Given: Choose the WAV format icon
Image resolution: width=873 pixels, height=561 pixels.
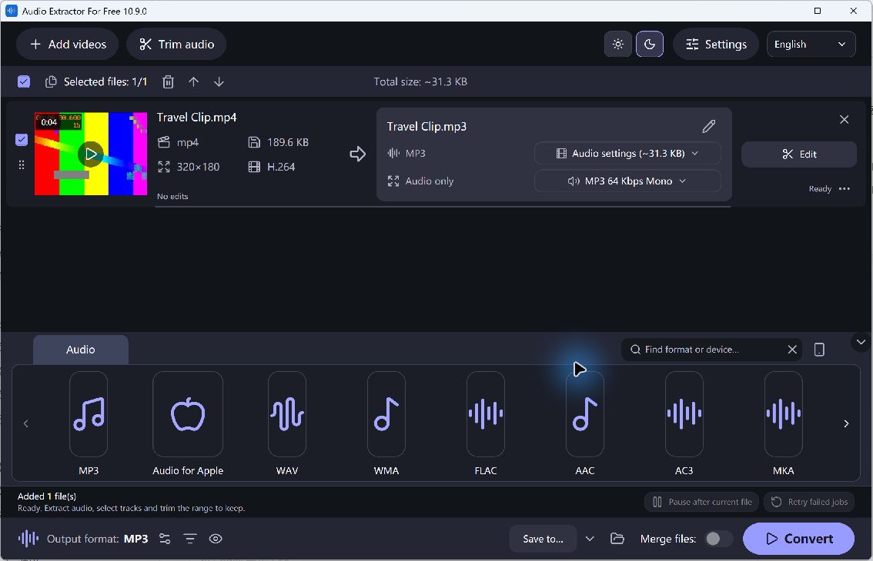Looking at the screenshot, I should click(287, 414).
